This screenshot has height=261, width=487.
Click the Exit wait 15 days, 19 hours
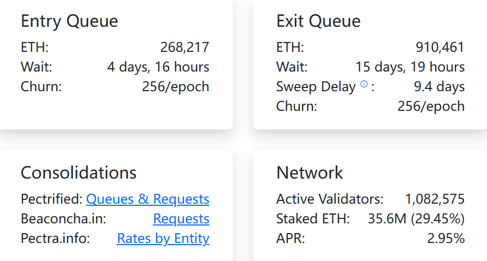[410, 67]
